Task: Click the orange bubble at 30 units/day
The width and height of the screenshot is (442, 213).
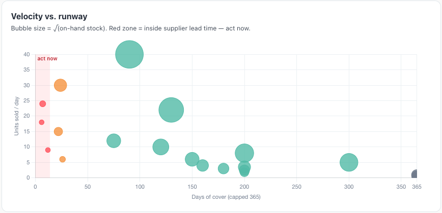Action: pyautogui.click(x=60, y=85)
